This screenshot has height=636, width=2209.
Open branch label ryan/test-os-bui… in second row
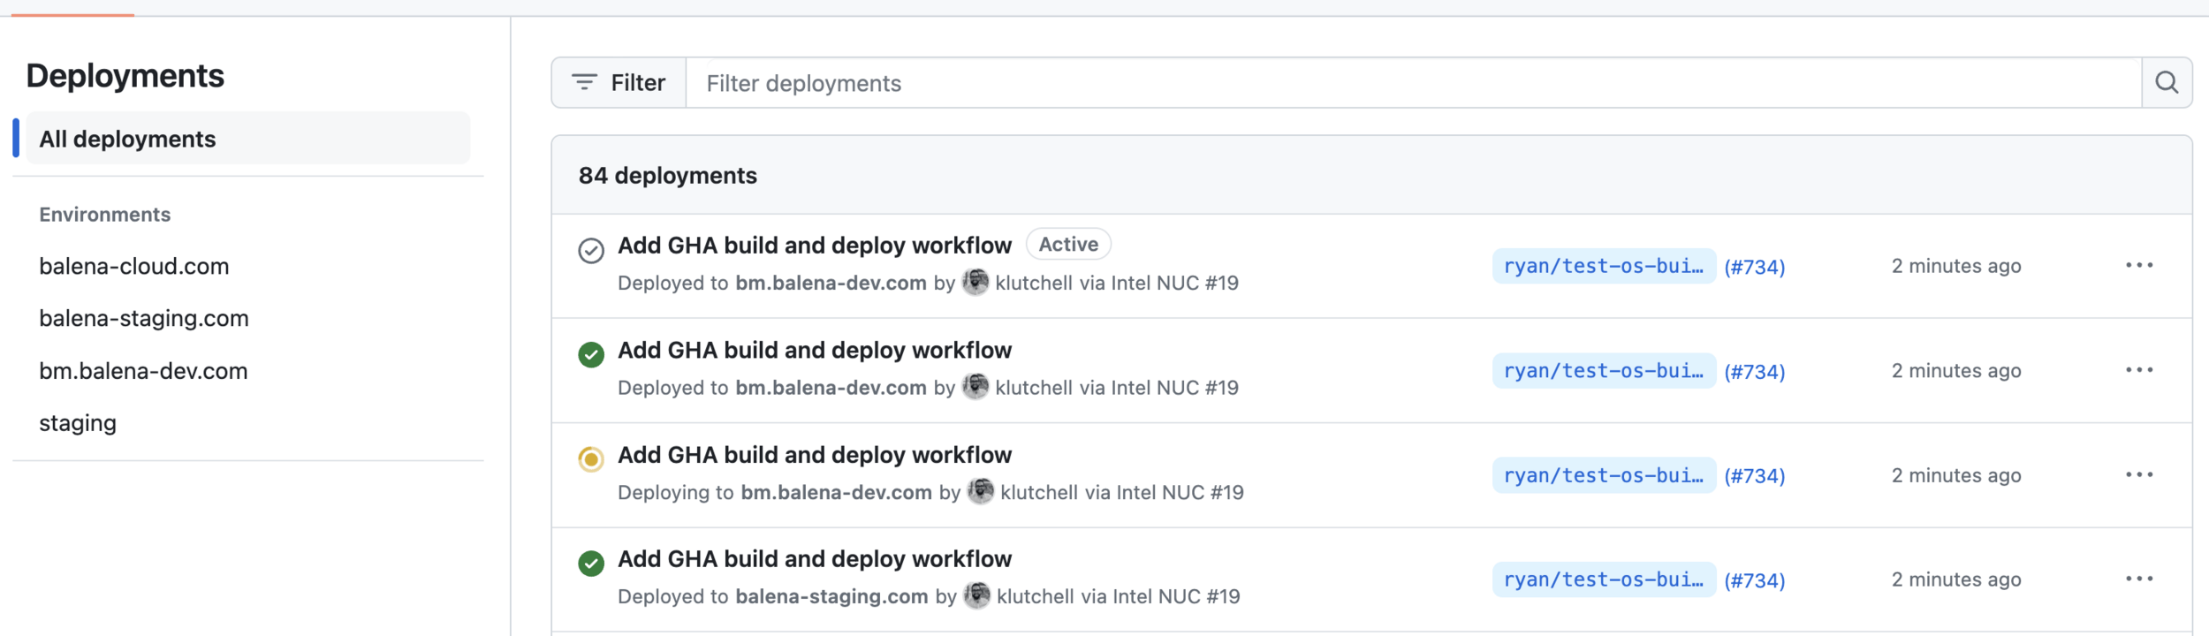pos(1604,371)
